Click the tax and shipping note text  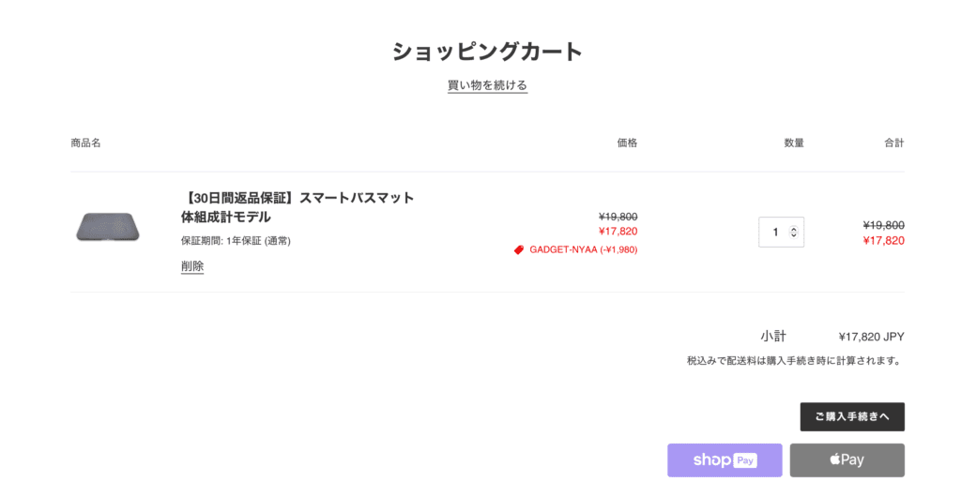(x=796, y=361)
